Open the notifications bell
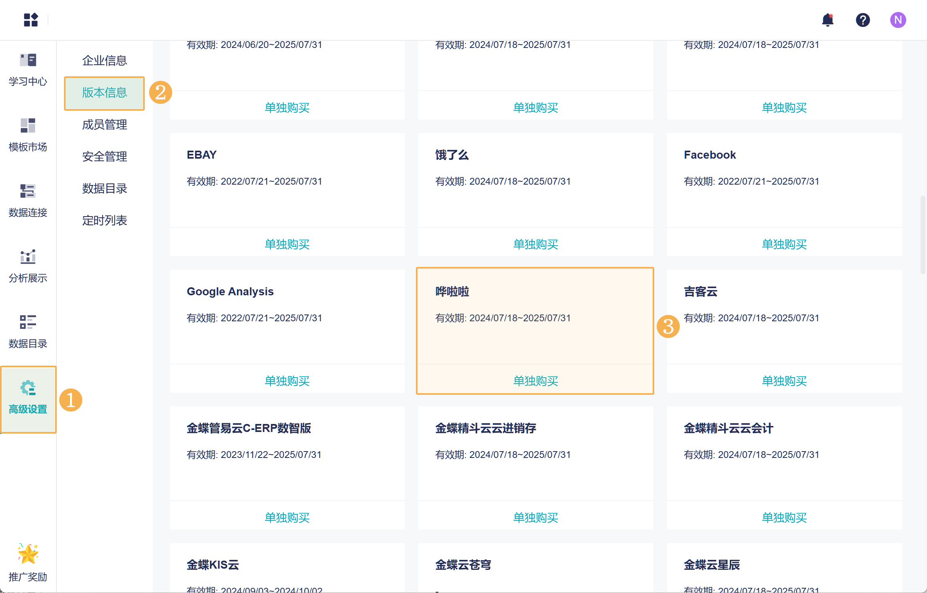927x593 pixels. click(827, 20)
